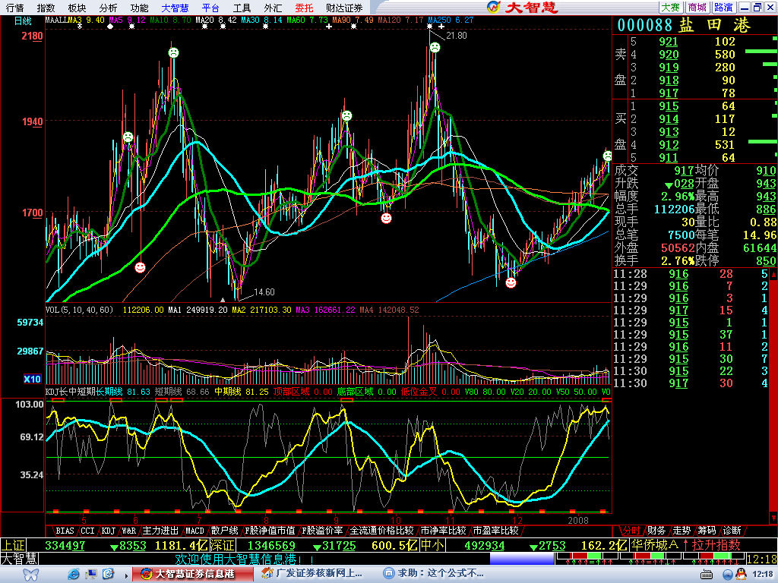Click the 路演 button in title bar
Screen dimensions: 778x583
click(723, 7)
